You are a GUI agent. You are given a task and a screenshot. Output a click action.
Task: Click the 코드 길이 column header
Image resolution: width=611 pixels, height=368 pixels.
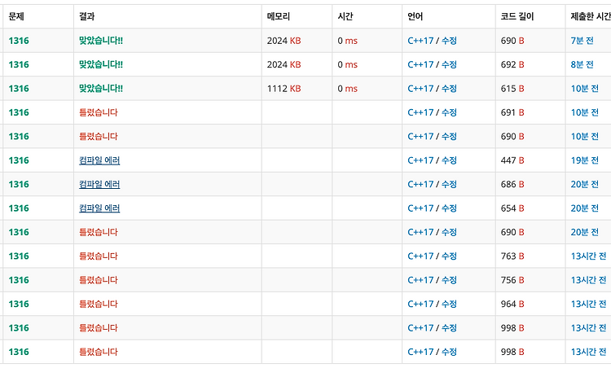[517, 16]
